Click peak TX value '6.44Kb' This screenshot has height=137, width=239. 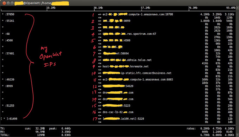tap(66, 129)
